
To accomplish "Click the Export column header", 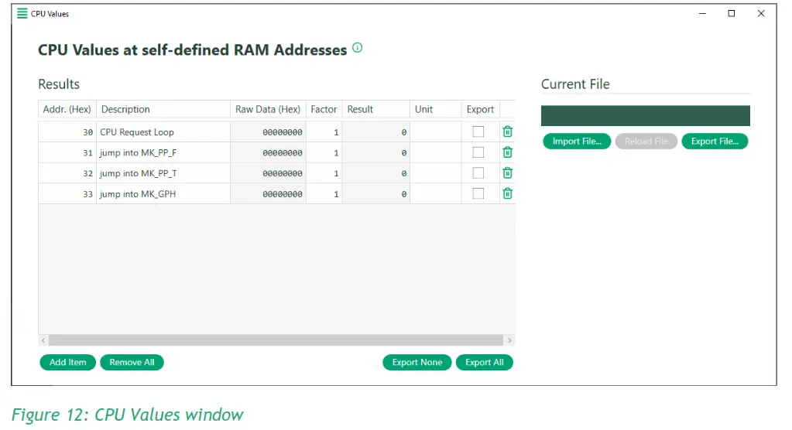I will 480,110.
